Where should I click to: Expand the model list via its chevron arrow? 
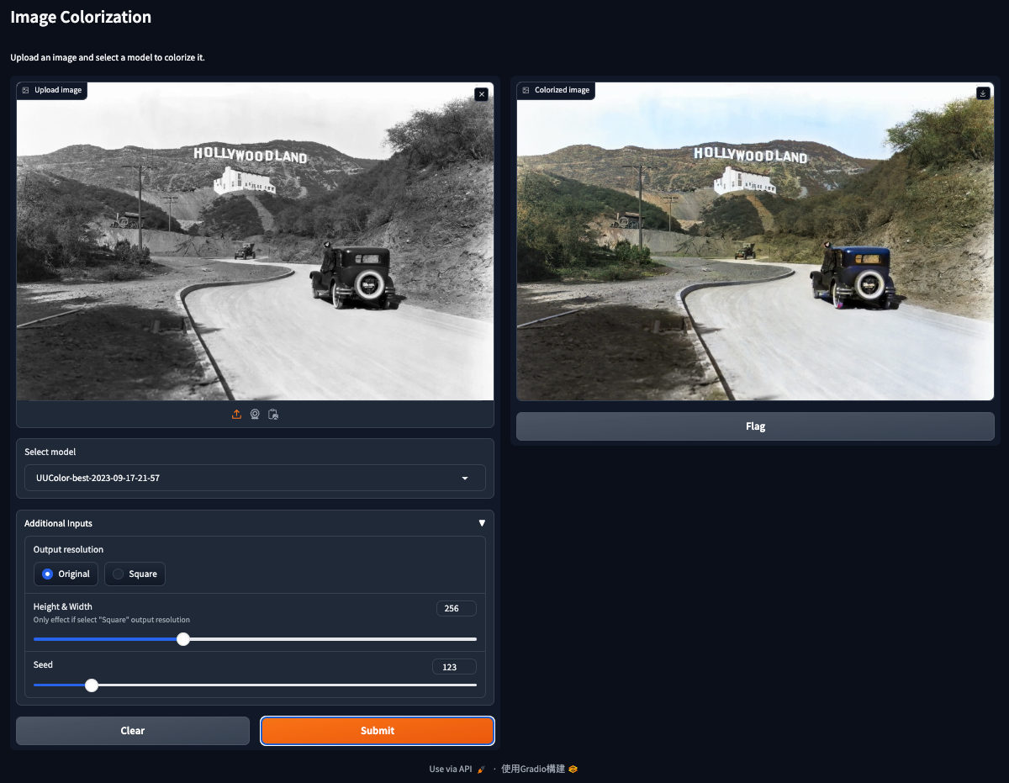(x=464, y=477)
